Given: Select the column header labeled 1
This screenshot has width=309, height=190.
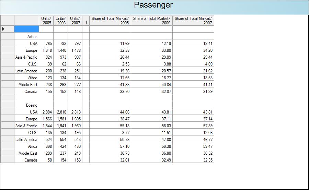Looking at the screenshot, I should (x=86, y=21).
